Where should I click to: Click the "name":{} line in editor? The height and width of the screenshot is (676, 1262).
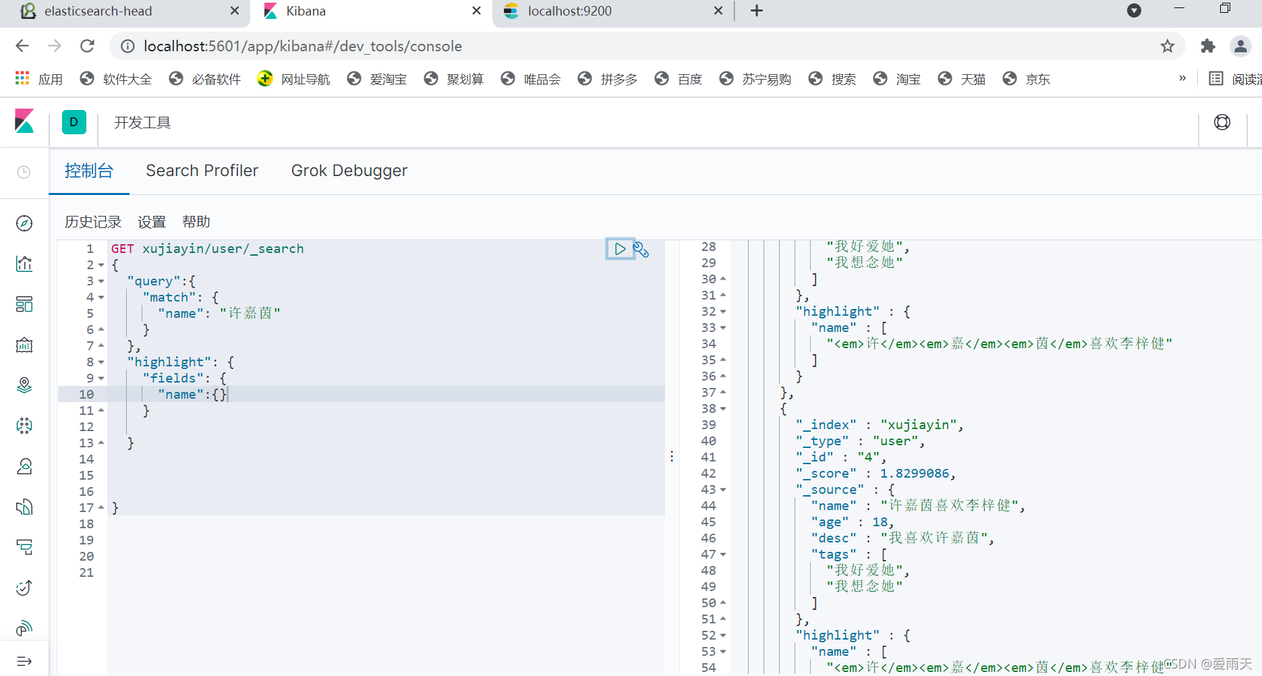193,395
